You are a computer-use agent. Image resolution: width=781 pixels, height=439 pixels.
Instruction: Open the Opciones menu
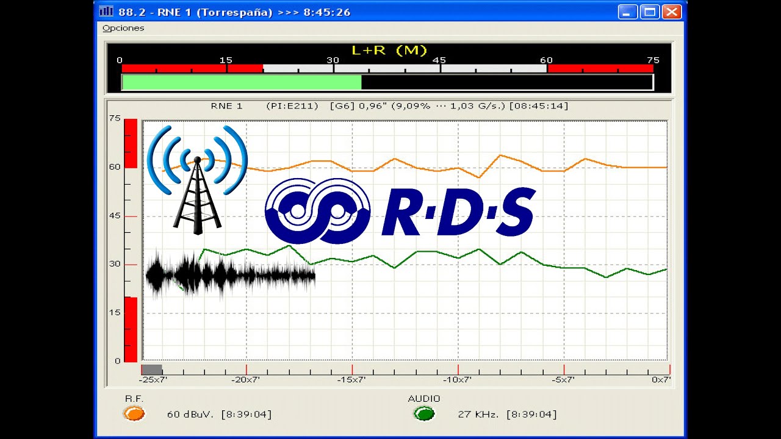coord(123,28)
